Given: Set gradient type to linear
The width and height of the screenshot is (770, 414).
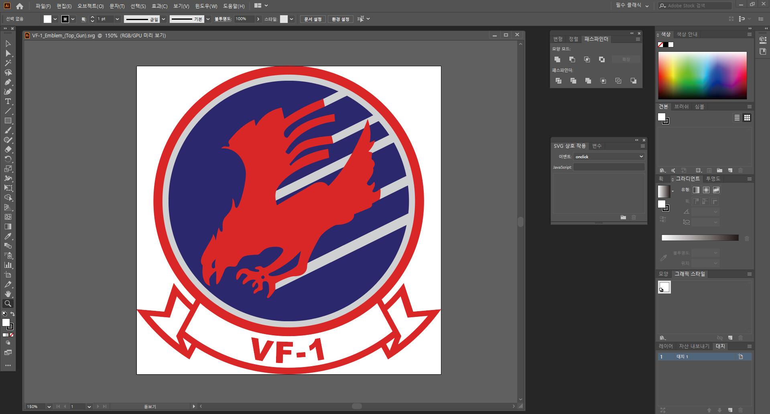Looking at the screenshot, I should [x=696, y=190].
